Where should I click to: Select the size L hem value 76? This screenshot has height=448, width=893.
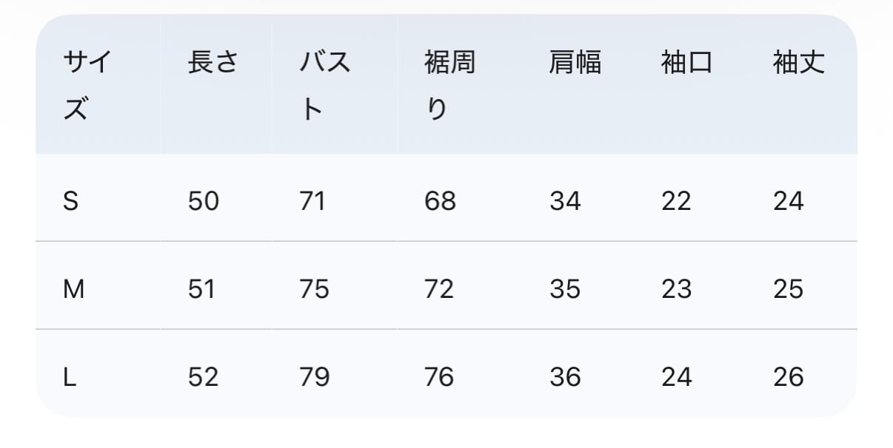pyautogui.click(x=439, y=377)
